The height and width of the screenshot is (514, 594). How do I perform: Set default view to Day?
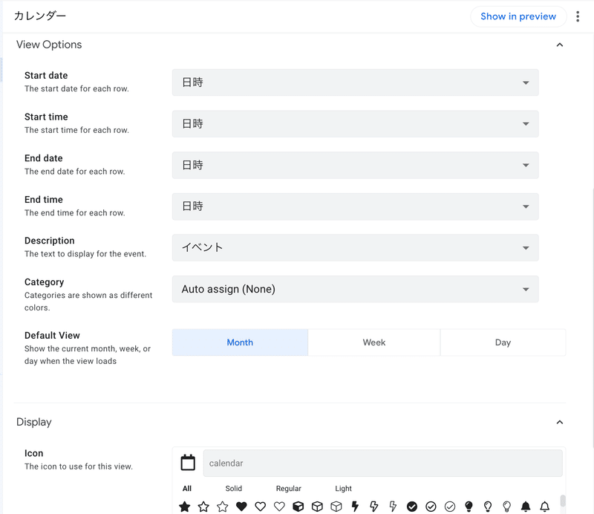pos(503,342)
